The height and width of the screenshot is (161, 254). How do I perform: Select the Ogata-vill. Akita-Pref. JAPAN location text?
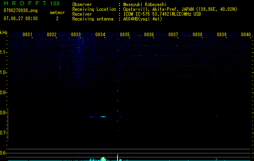(180, 9)
